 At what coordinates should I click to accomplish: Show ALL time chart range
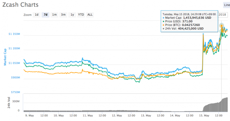click(90, 15)
